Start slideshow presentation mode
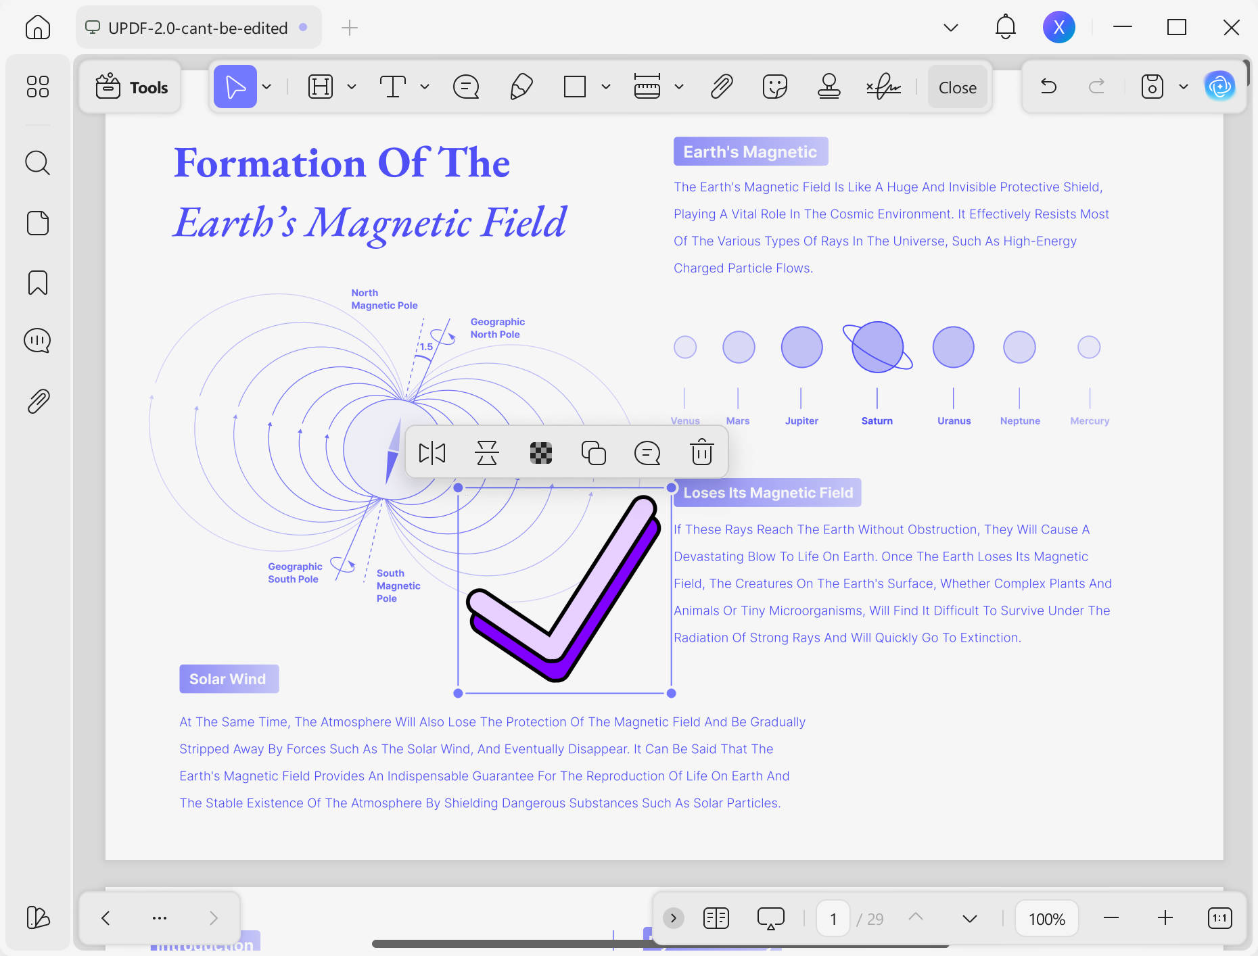Viewport: 1258px width, 956px height. 771,918
